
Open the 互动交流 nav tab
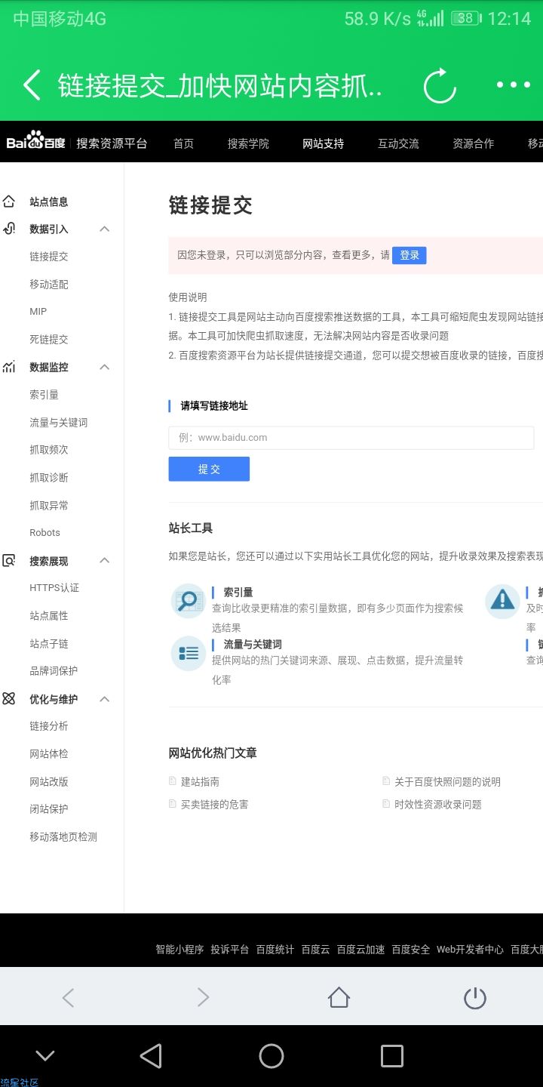[x=398, y=143]
